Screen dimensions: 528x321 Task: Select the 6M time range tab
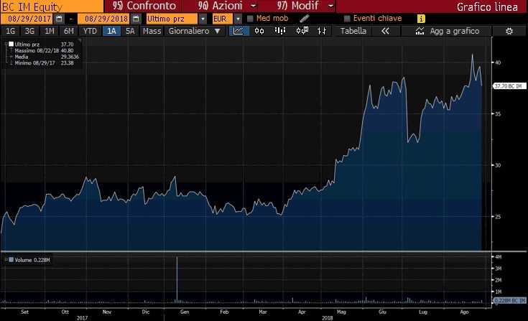pos(69,31)
